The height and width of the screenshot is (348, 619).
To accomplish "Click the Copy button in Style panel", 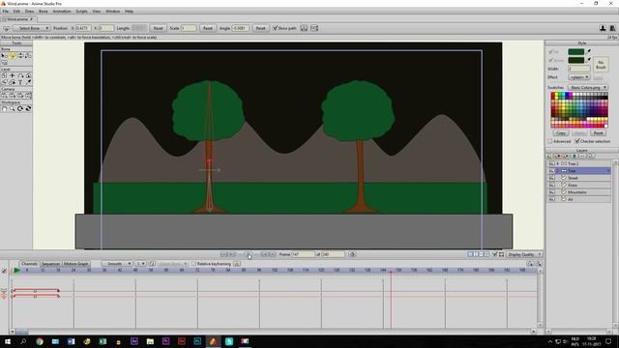I will (561, 133).
